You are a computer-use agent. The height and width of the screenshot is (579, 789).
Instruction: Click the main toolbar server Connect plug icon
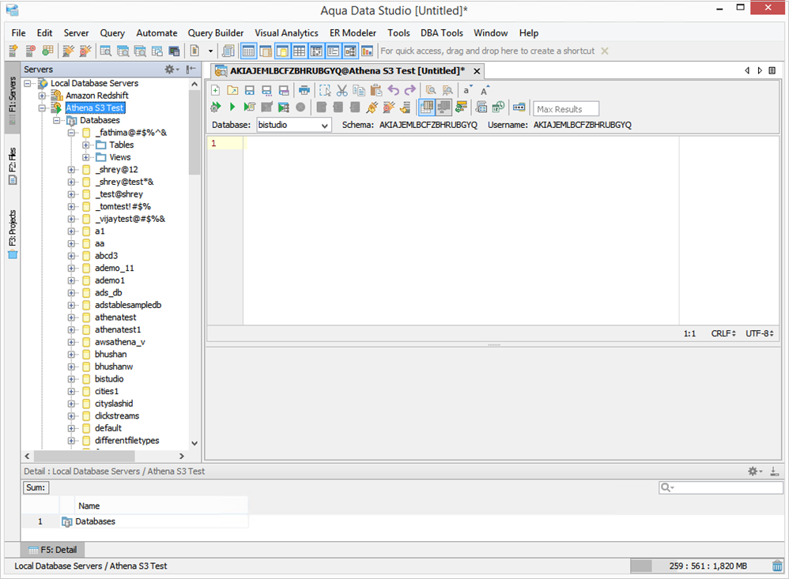pos(68,51)
